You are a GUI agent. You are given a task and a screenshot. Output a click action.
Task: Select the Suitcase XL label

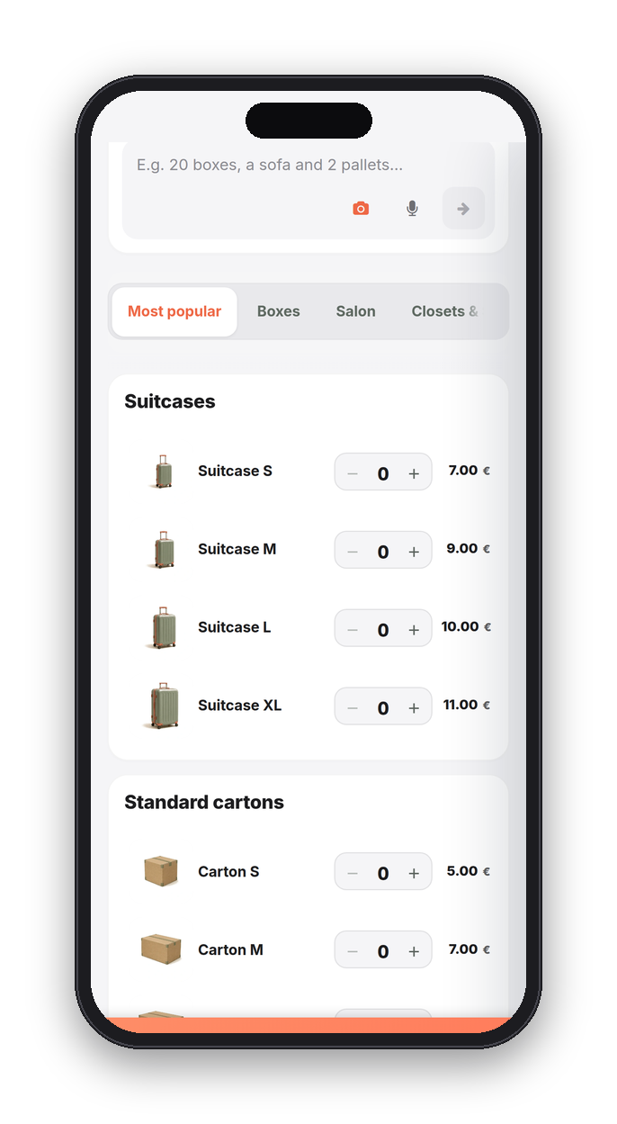click(239, 706)
